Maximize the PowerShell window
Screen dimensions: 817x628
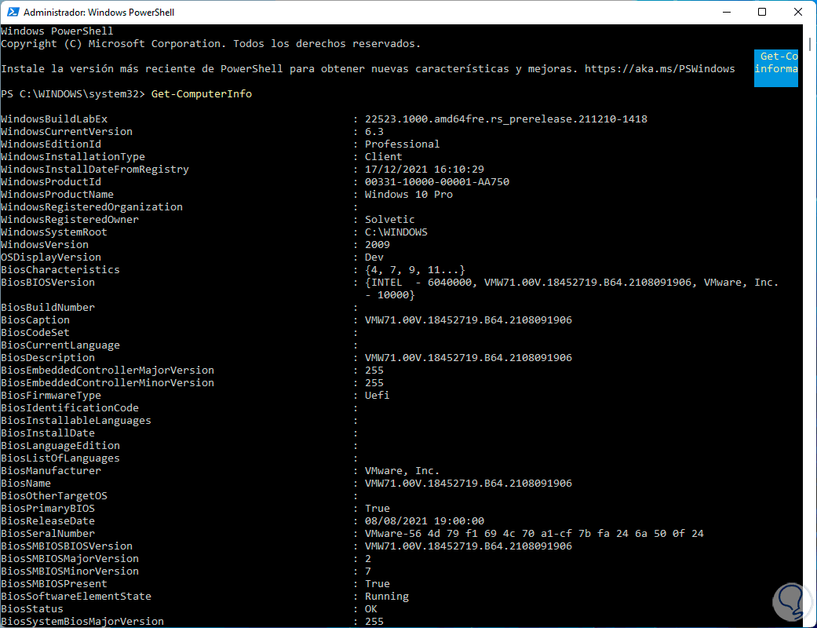click(762, 13)
